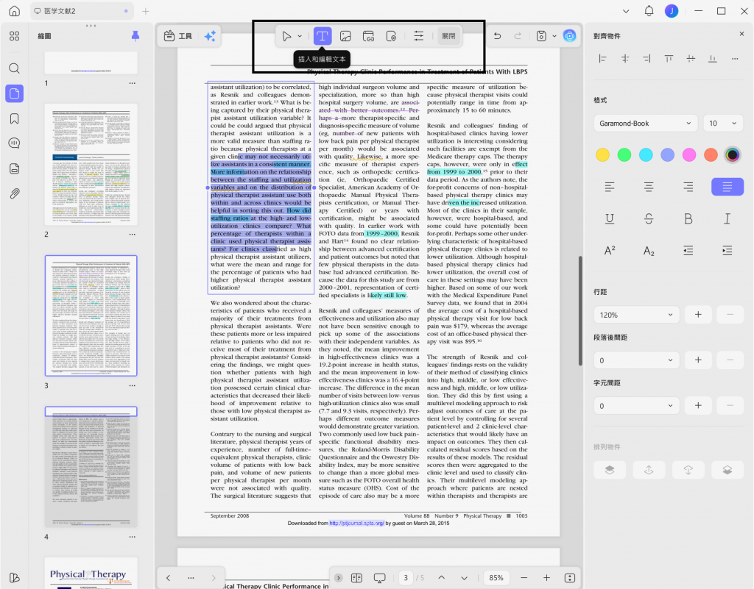Open the 120% line spacing dropdown
The image size is (754, 589).
point(637,315)
